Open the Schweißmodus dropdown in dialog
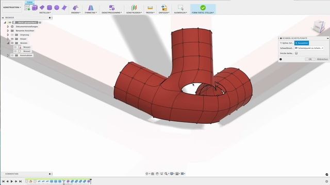 pyautogui.click(x=309, y=48)
